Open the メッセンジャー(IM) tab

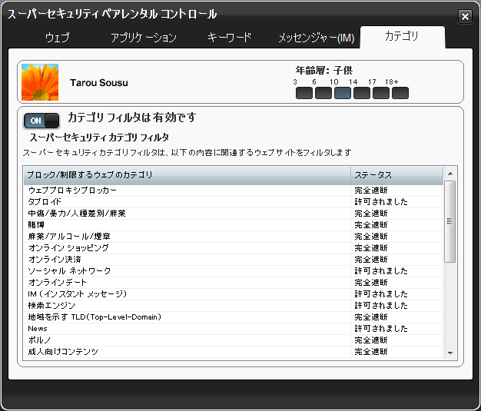317,38
